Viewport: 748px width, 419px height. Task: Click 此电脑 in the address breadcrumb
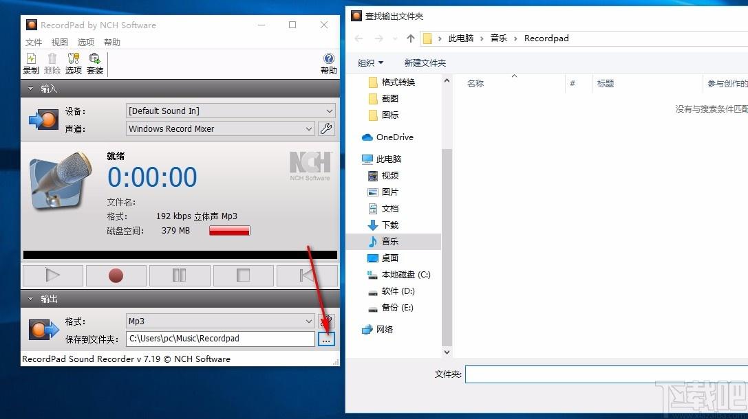point(461,38)
